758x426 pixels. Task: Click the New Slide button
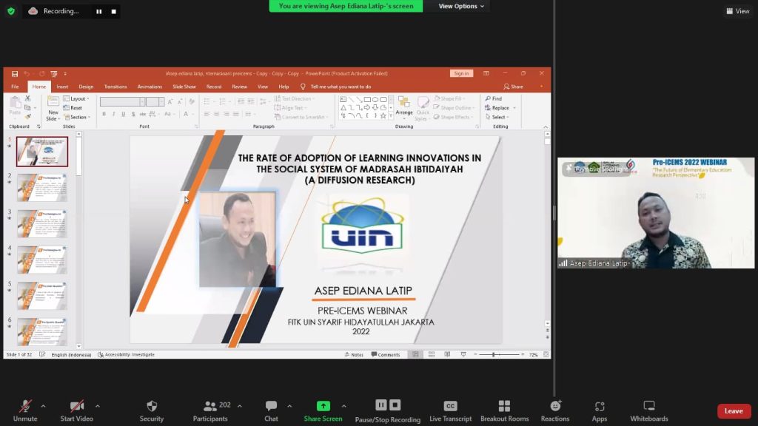pos(53,108)
